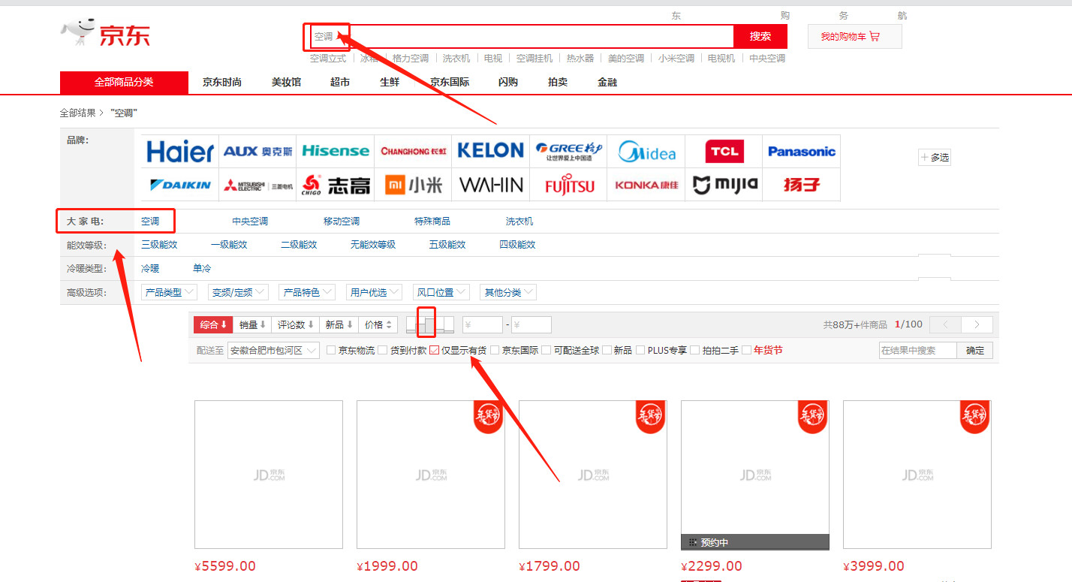Go to 超市 nav item

(340, 82)
